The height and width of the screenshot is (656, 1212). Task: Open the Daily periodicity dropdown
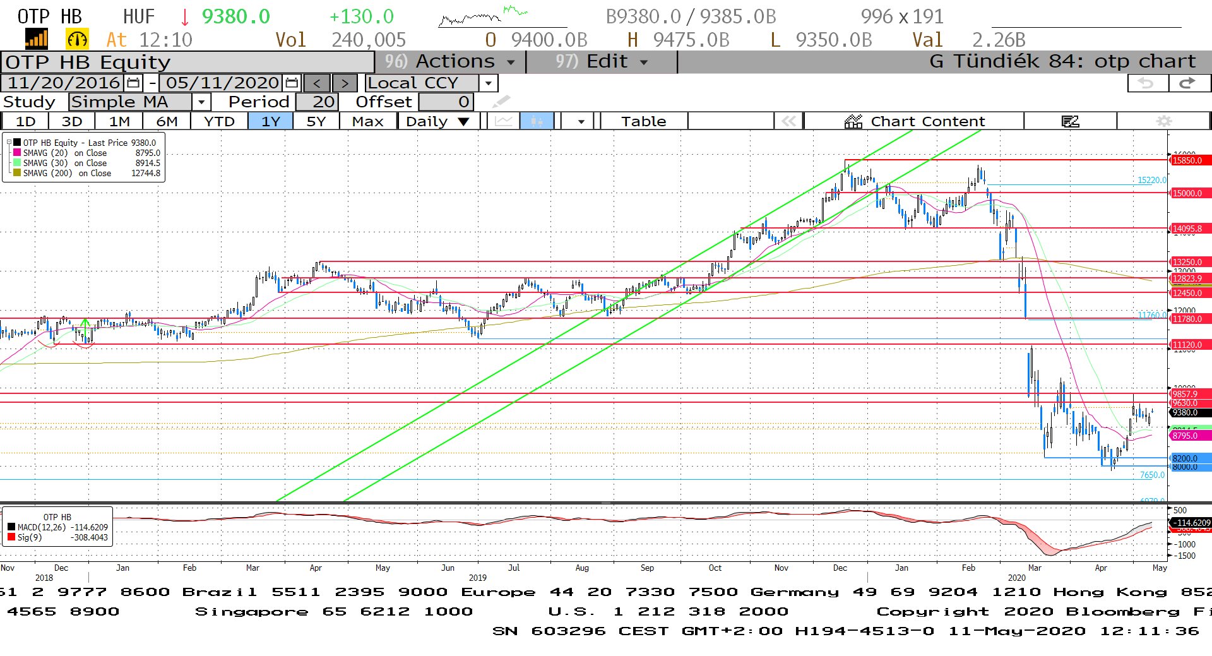438,121
